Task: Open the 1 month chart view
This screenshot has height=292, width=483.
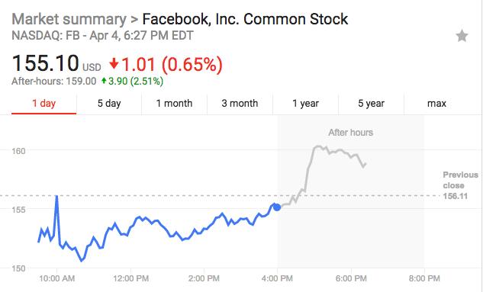Action: [x=174, y=104]
